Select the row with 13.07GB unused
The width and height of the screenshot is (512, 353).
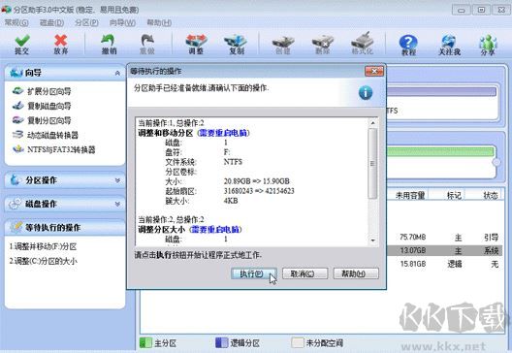444,250
